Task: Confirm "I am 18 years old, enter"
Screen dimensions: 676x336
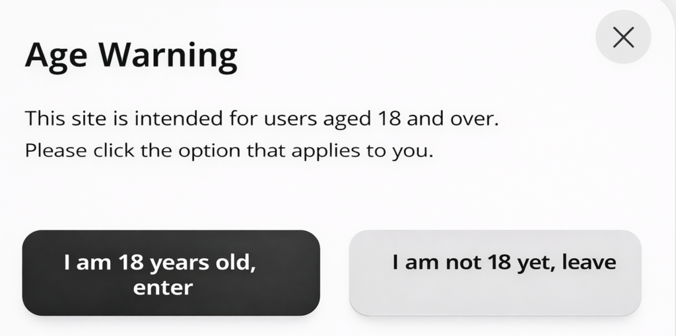Action: tap(171, 273)
